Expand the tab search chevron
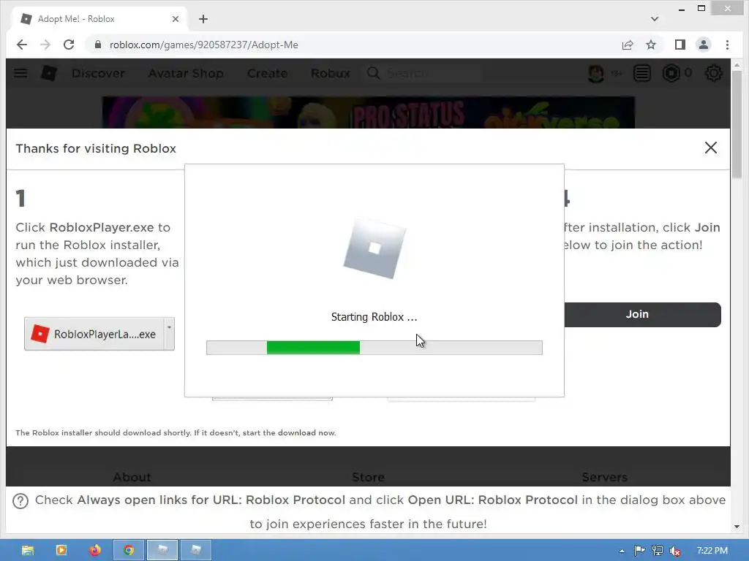This screenshot has height=561, width=749. (655, 19)
